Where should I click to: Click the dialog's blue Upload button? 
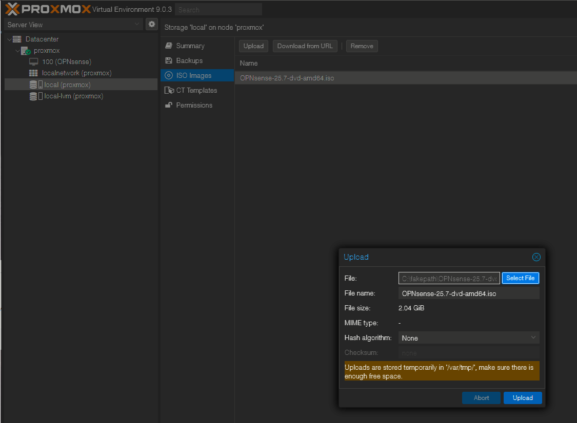523,397
